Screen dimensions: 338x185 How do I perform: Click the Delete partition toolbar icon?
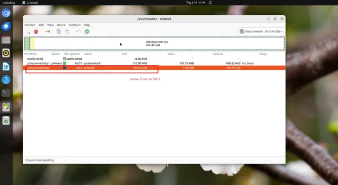pos(36,32)
